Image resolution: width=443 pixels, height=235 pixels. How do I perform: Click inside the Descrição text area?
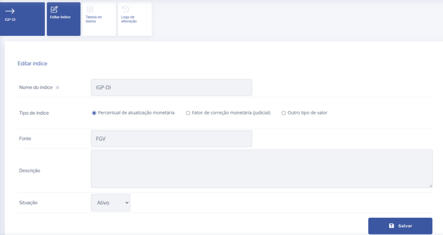click(261, 169)
